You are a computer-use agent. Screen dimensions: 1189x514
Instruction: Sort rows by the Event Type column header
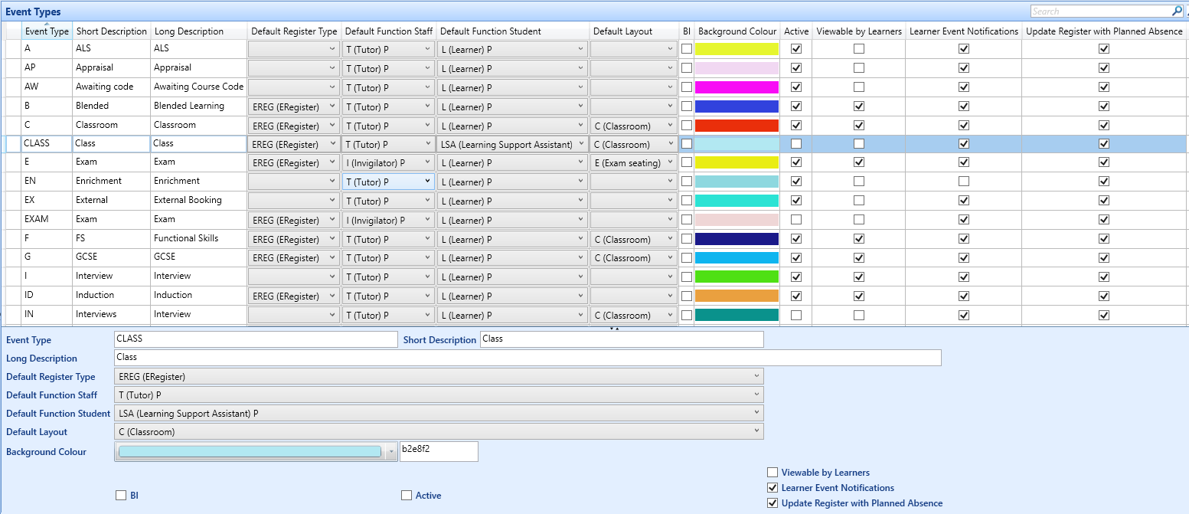coord(47,31)
